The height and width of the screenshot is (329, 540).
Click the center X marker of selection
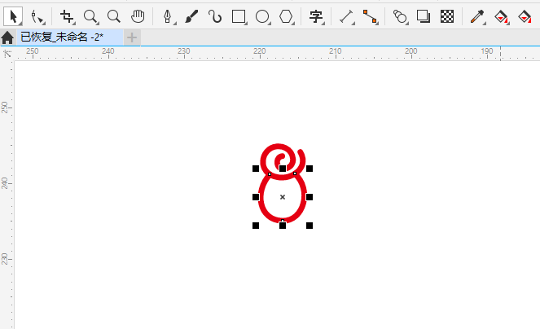pyautogui.click(x=283, y=197)
